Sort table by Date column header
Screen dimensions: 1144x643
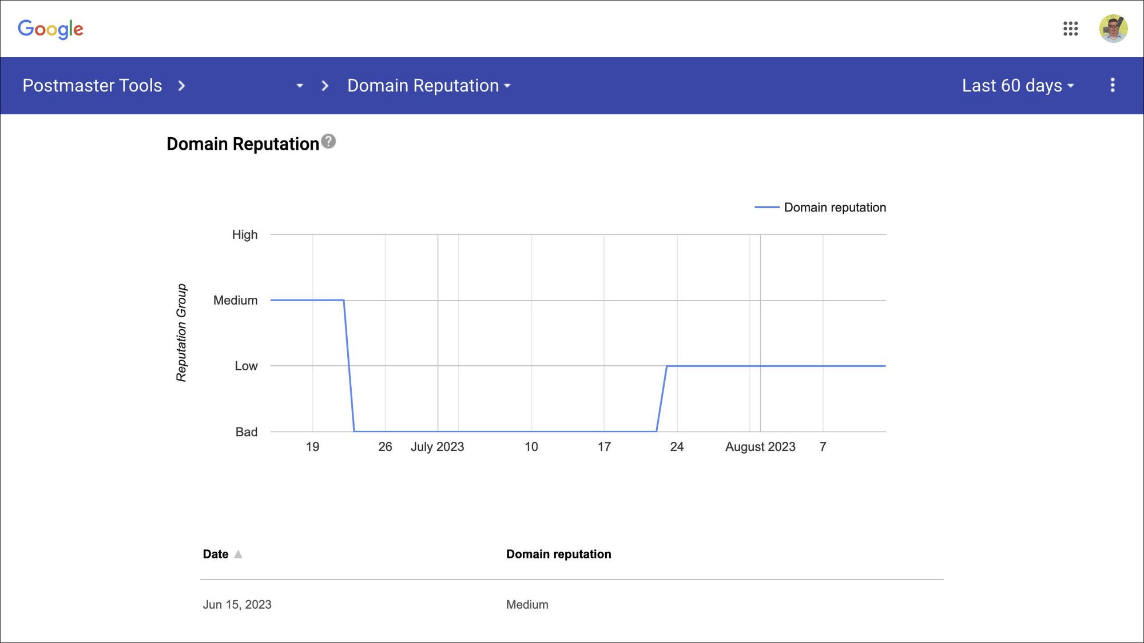click(216, 554)
